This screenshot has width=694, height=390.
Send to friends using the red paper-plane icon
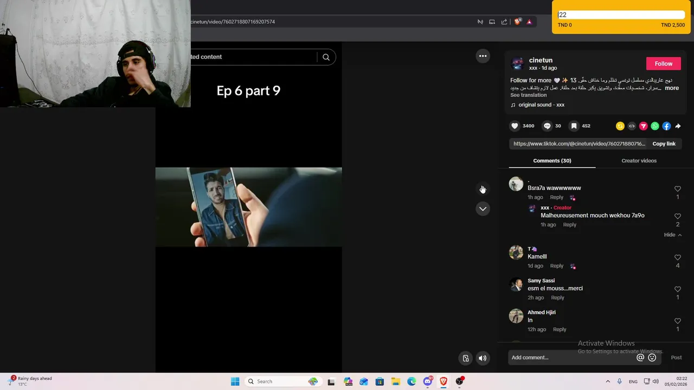[644, 126]
